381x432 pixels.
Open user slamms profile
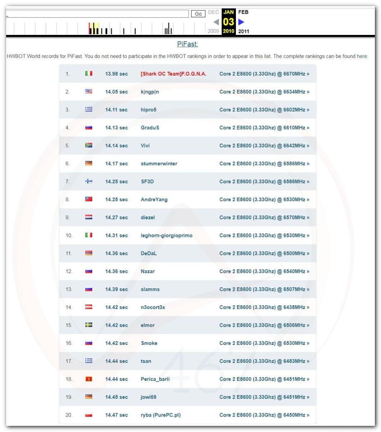click(x=150, y=289)
